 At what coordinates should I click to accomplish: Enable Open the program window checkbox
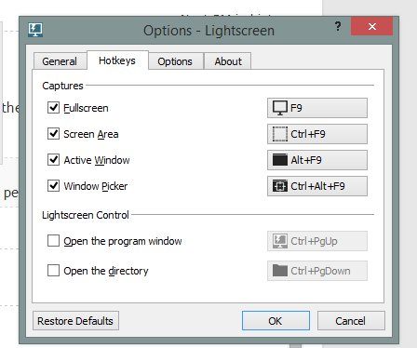tap(53, 241)
